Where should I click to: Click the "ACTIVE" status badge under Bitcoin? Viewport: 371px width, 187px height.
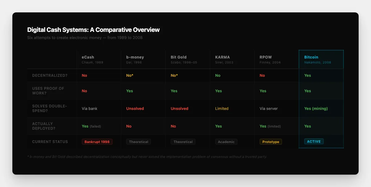click(x=314, y=141)
